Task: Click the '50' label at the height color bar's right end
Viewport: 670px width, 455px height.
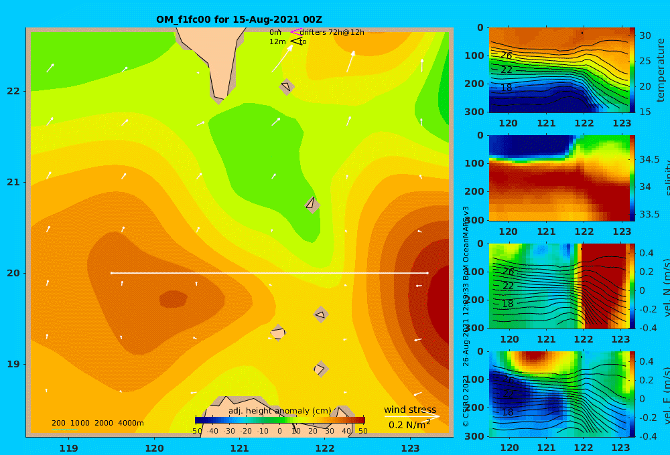Action: tap(362, 431)
